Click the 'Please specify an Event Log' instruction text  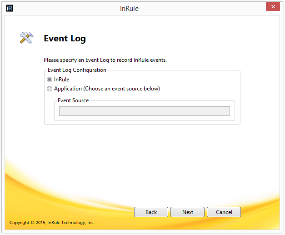(x=105, y=60)
